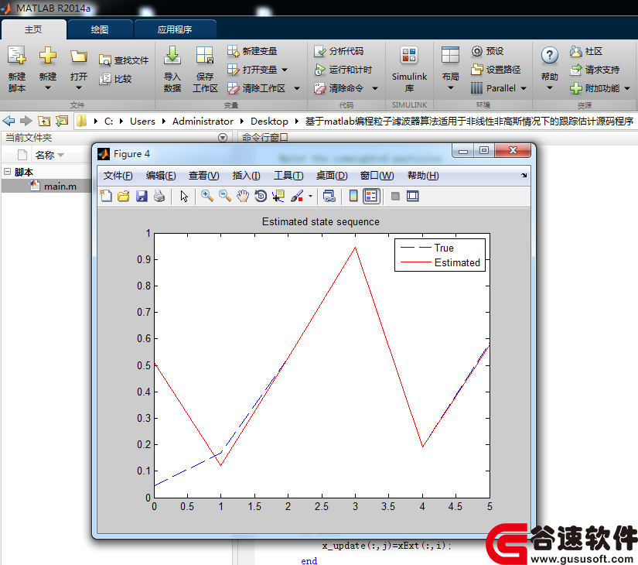
Task: Click Find Files (查找文件) in ribbon
Action: tap(124, 60)
